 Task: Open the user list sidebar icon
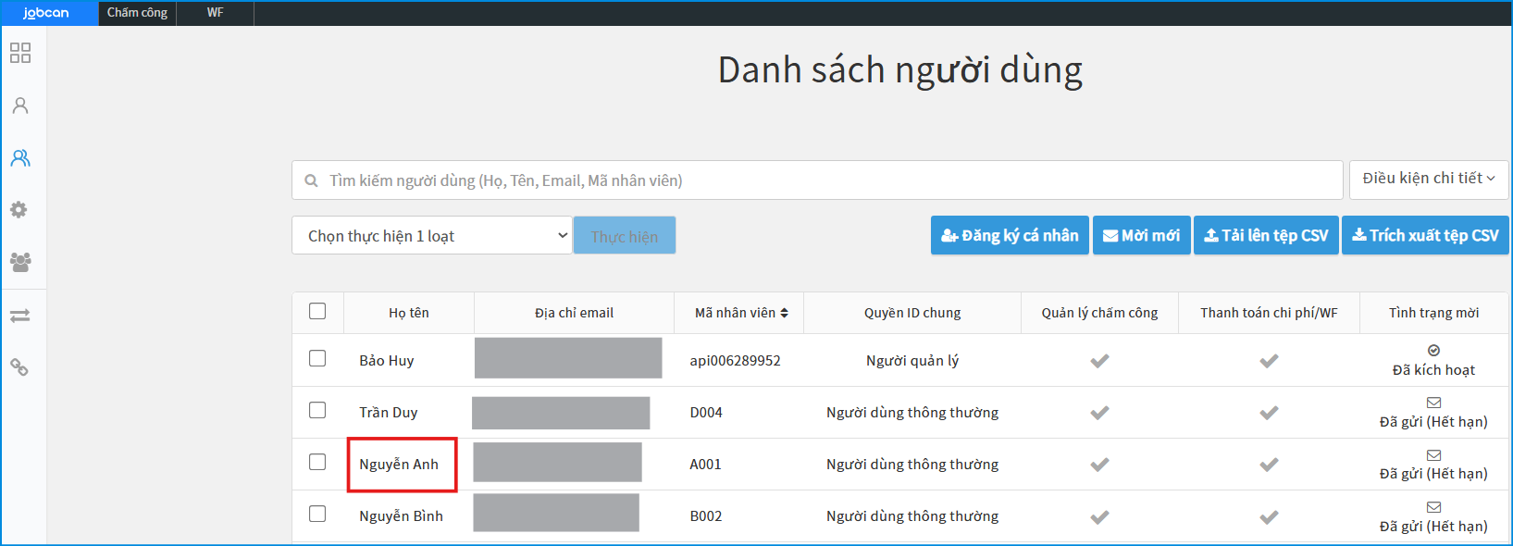(20, 158)
